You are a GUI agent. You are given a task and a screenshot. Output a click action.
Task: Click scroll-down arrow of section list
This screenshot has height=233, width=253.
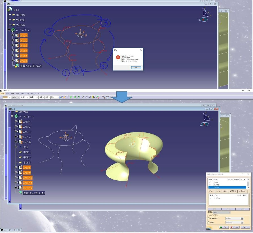(x=248, y=188)
